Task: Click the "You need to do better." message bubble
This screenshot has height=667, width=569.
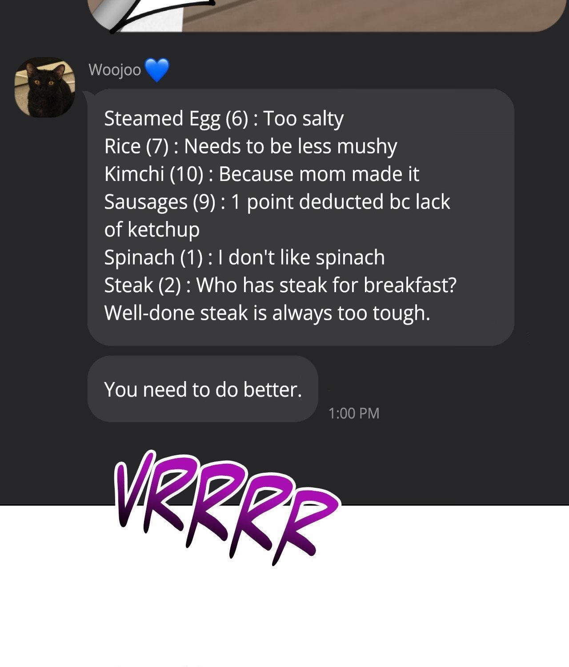Action: click(x=203, y=389)
